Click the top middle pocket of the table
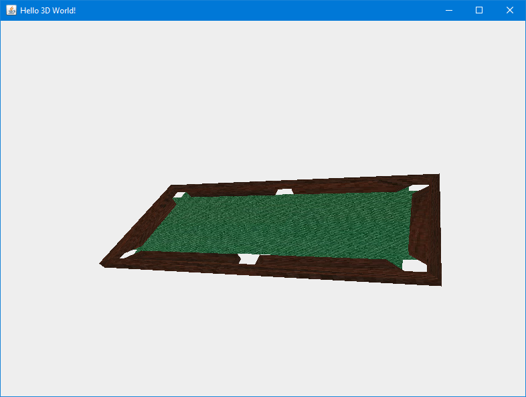Viewport: 526px width, 397px height. (284, 191)
